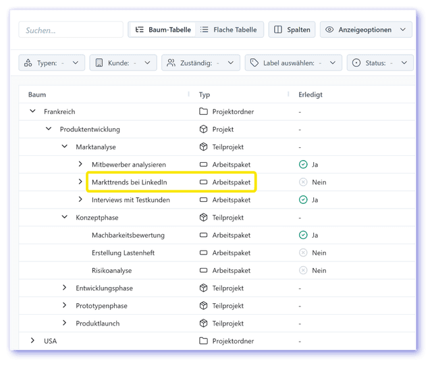Toggle the green Ja checkmark for Mitbewerber analysieren
The image size is (432, 366).
coord(303,164)
